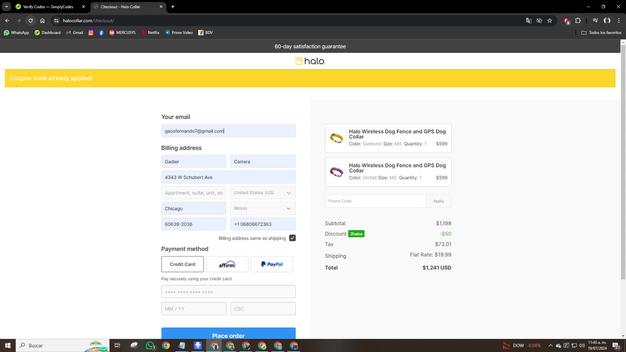Open a new browser tab
626x352 pixels.
(173, 7)
